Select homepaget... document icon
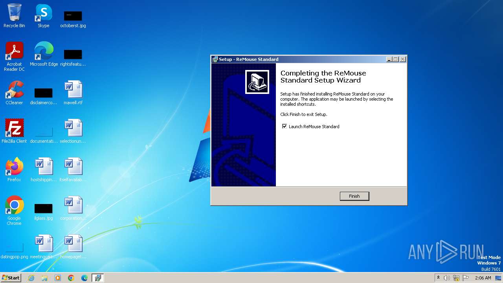This screenshot has width=503, height=283. coord(73,247)
